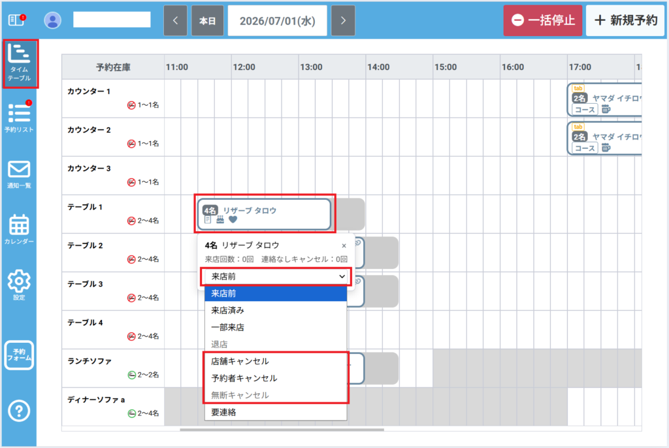The image size is (669, 448).
Task: Select 来店前 option in status list
Action: tap(276, 293)
